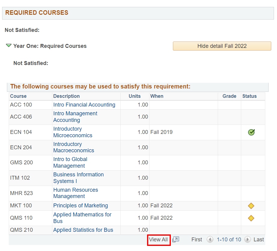Open the Intro Financial Accounting course link
This screenshot has width=277, height=251.
pyautogui.click(x=84, y=105)
